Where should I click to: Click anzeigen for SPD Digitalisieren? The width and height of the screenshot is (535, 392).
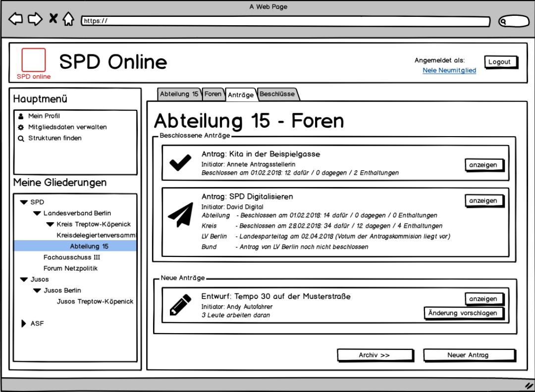pos(484,201)
